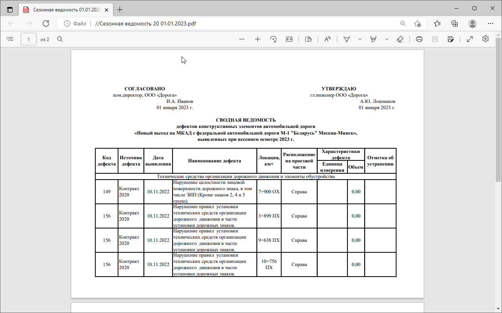Click the Единица измерения subheader
The width and height of the screenshot is (502, 313).
[x=332, y=167]
